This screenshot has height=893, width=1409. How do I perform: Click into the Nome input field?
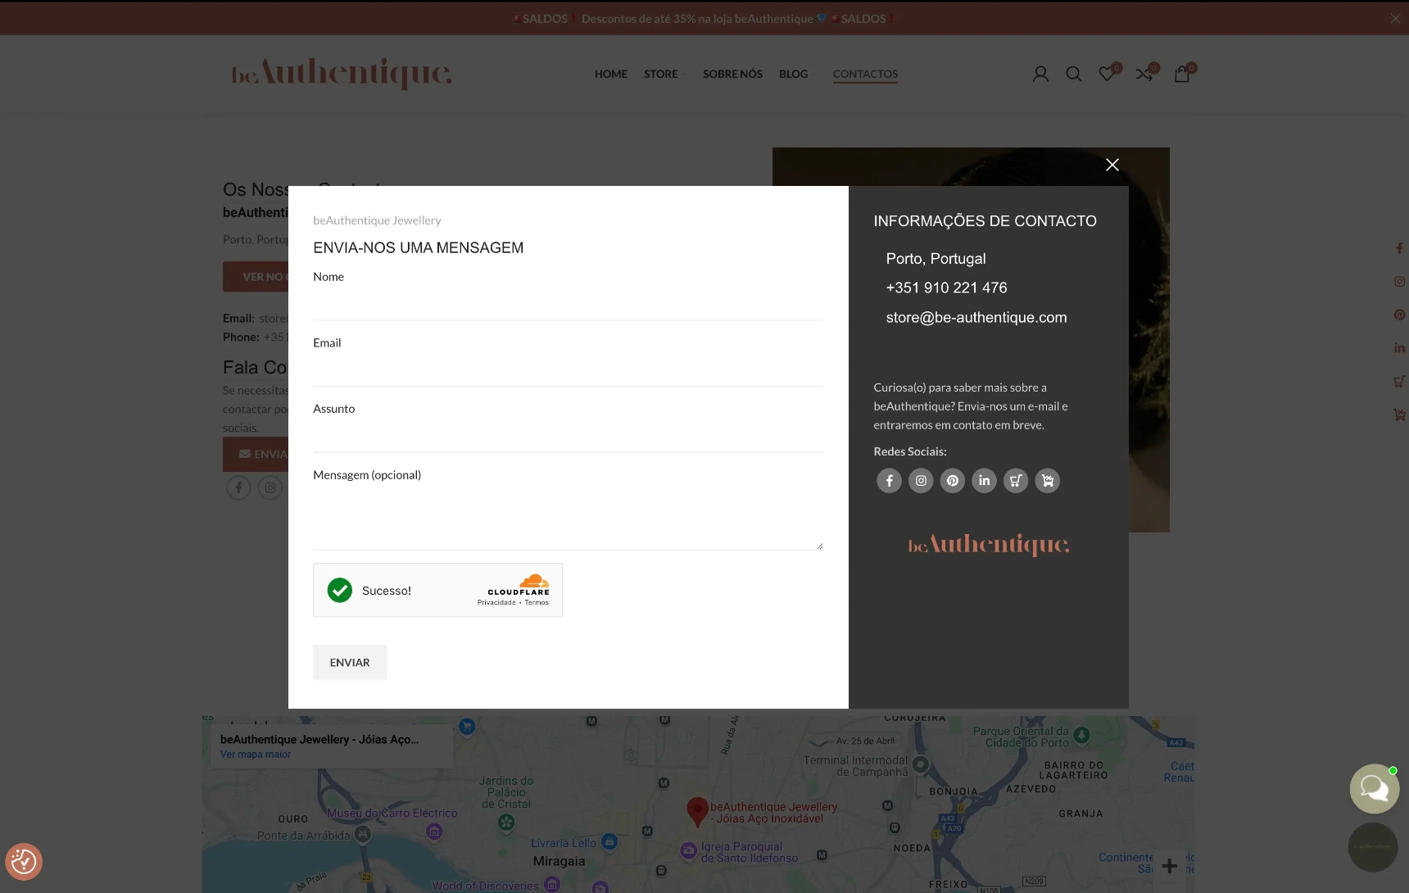click(568, 303)
